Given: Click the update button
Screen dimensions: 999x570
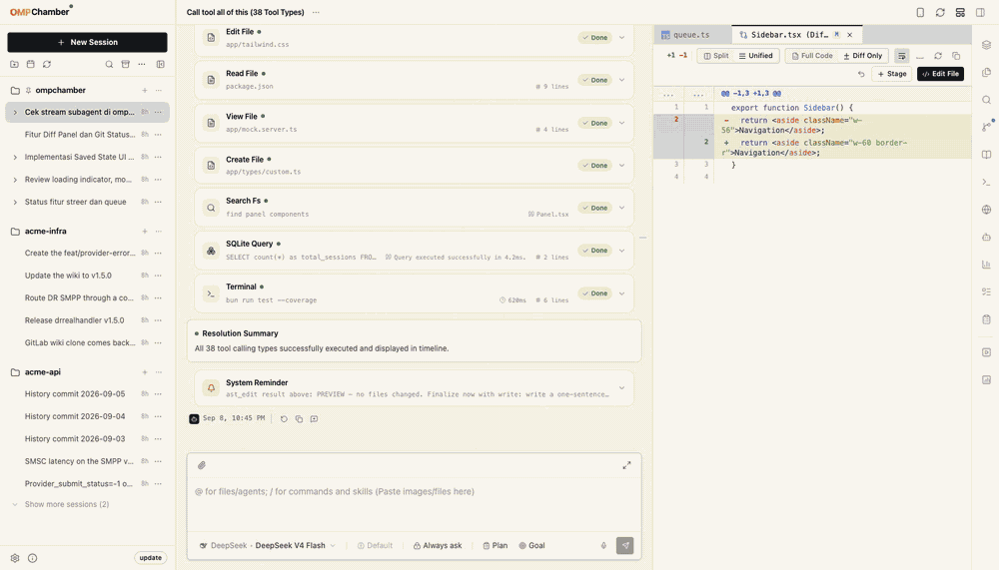Looking at the screenshot, I should coord(151,558).
